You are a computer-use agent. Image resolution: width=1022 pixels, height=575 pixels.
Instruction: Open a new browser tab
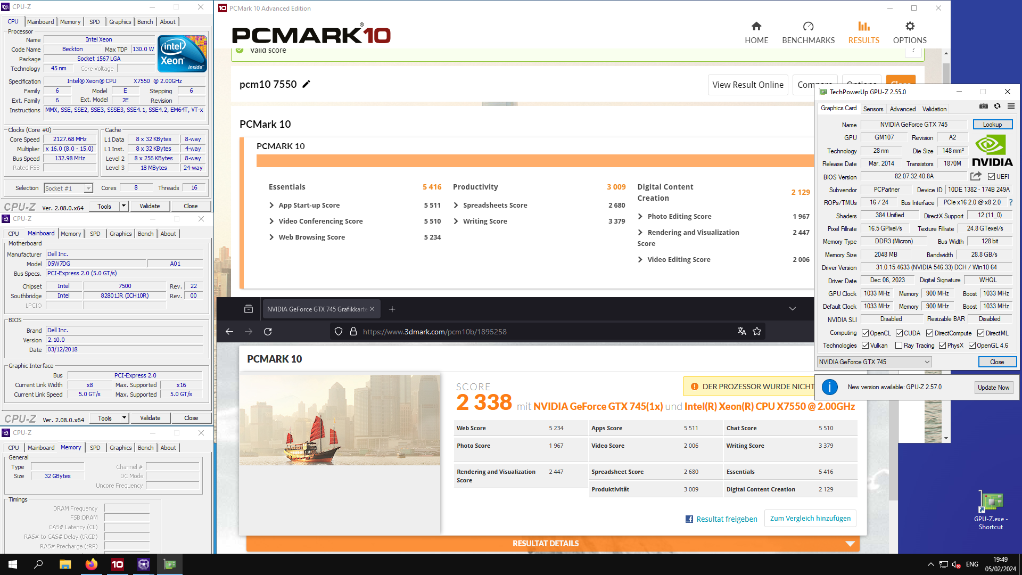[x=392, y=309]
